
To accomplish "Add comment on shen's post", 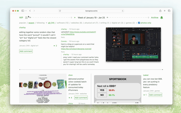I will coord(81,98).
